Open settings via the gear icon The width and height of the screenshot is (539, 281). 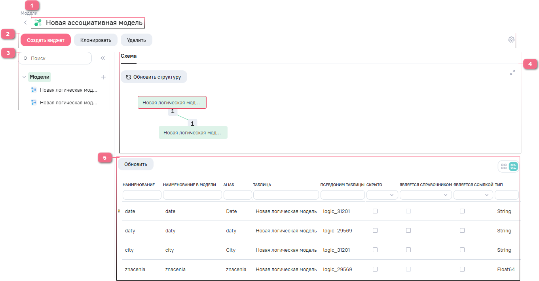(x=511, y=40)
